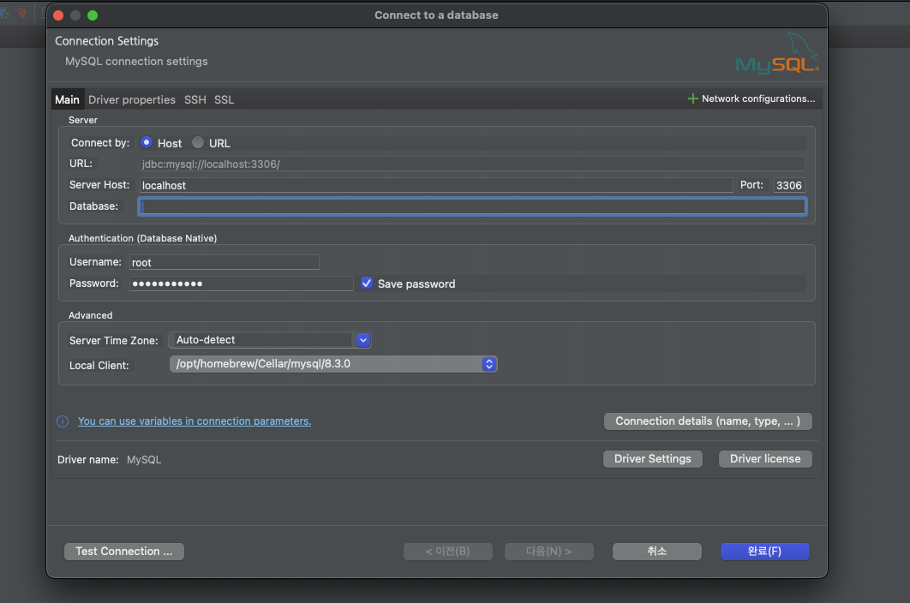Click into the Password field
The image size is (910, 603).
coord(241,284)
